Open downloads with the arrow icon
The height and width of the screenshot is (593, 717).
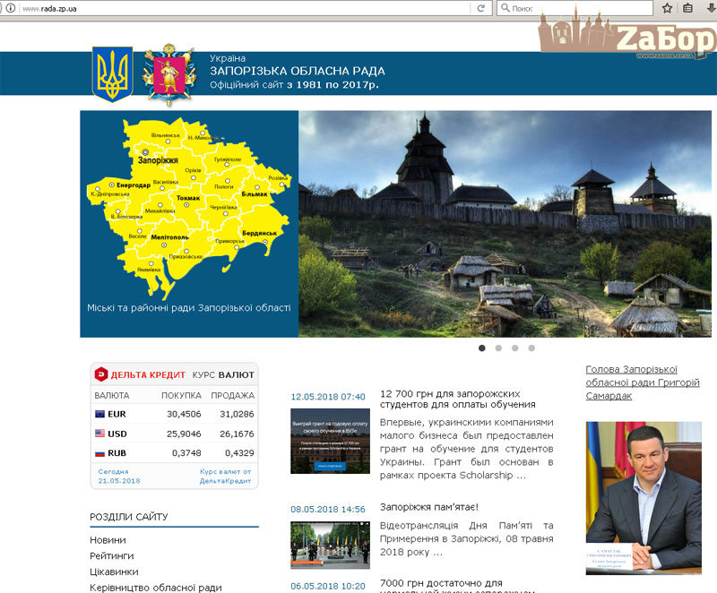(709, 8)
